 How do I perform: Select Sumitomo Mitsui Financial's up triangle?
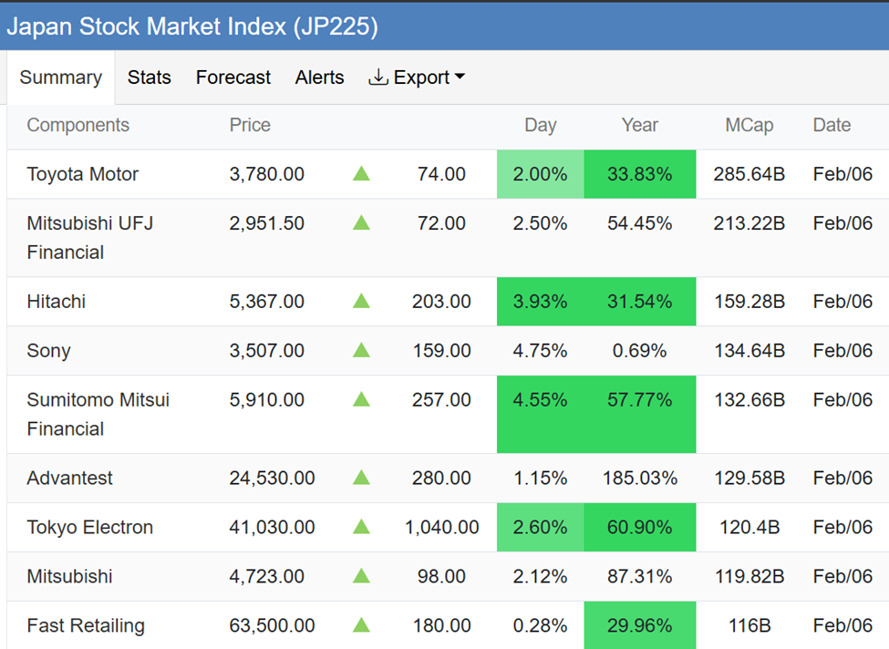[360, 399]
